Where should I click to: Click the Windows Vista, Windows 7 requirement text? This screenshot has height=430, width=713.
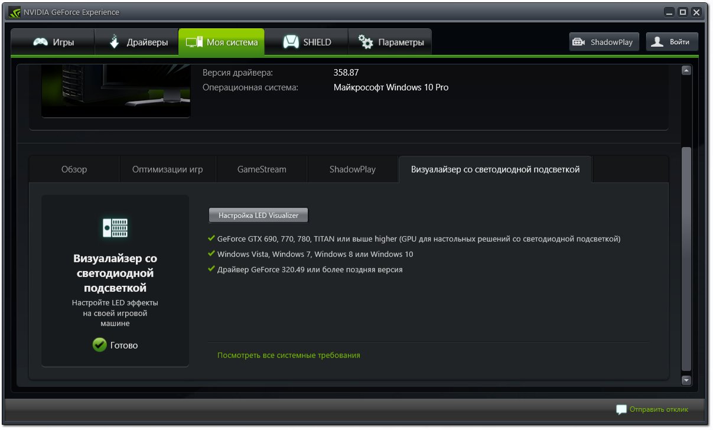[x=315, y=255]
